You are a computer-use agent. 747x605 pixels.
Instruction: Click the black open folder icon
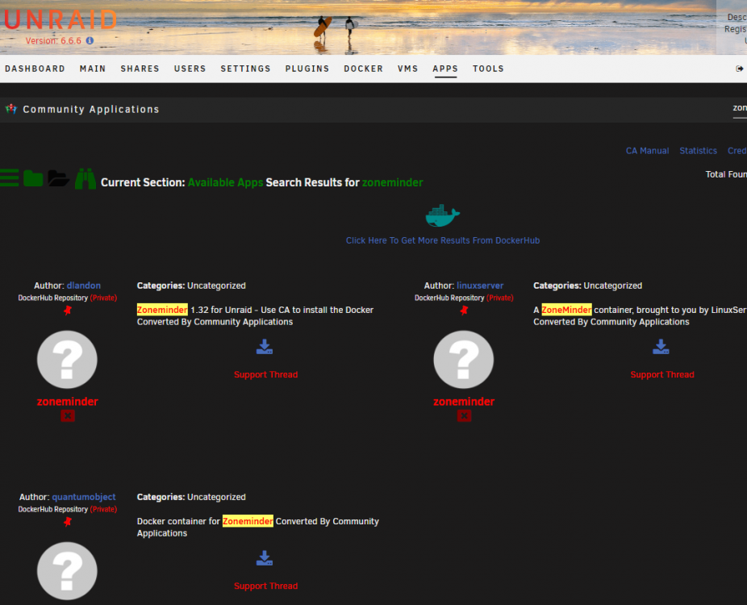click(x=59, y=177)
